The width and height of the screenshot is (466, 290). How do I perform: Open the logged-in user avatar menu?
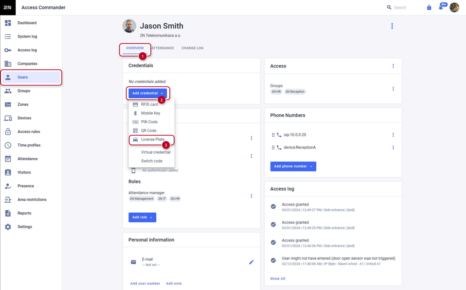[x=454, y=7]
